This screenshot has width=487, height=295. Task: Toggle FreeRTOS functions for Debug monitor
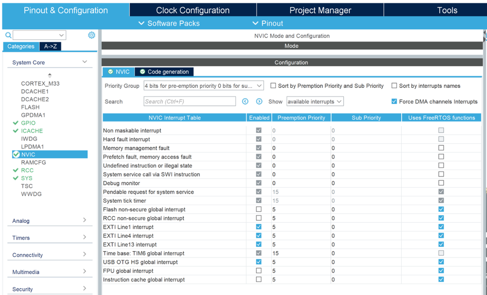(441, 183)
